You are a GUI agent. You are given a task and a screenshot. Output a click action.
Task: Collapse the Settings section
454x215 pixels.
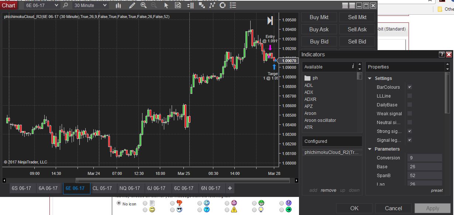point(370,78)
